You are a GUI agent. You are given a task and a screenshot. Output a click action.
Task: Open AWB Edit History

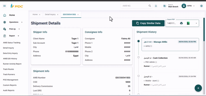click(10, 59)
